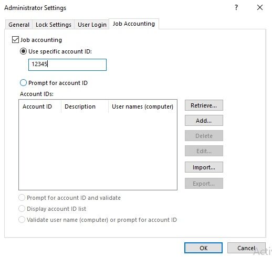
Task: Open the Lock Settings tab
Action: pos(54,25)
